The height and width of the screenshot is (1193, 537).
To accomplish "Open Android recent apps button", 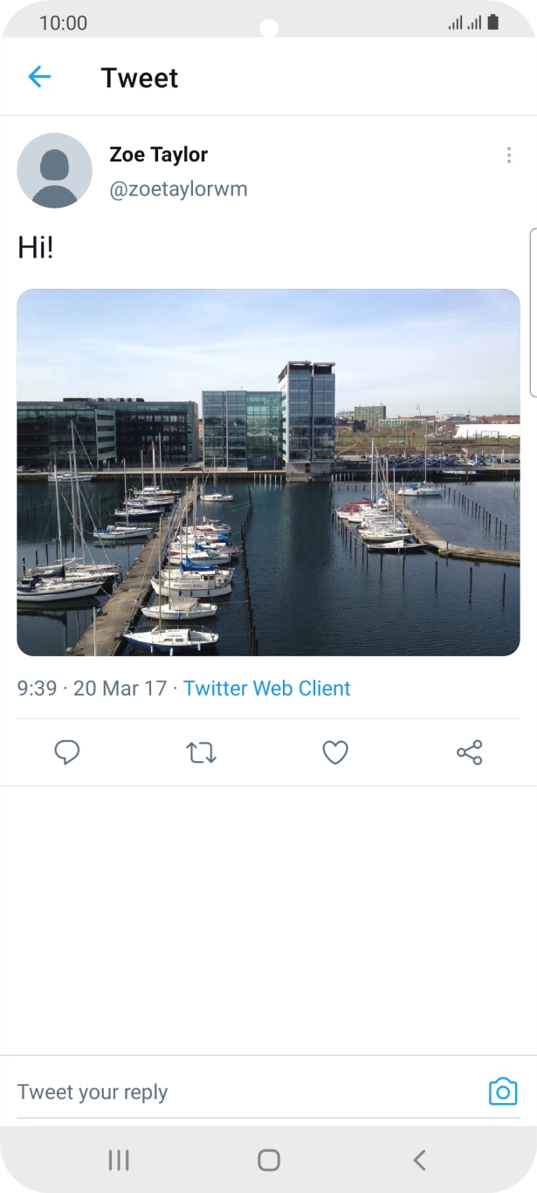I will pyautogui.click(x=119, y=1160).
